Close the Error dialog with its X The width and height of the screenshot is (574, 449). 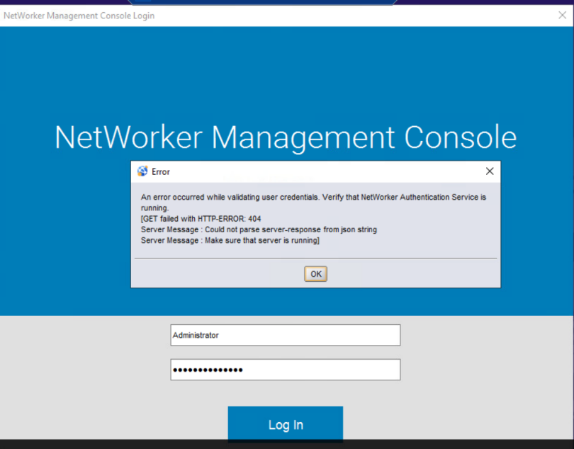(489, 171)
